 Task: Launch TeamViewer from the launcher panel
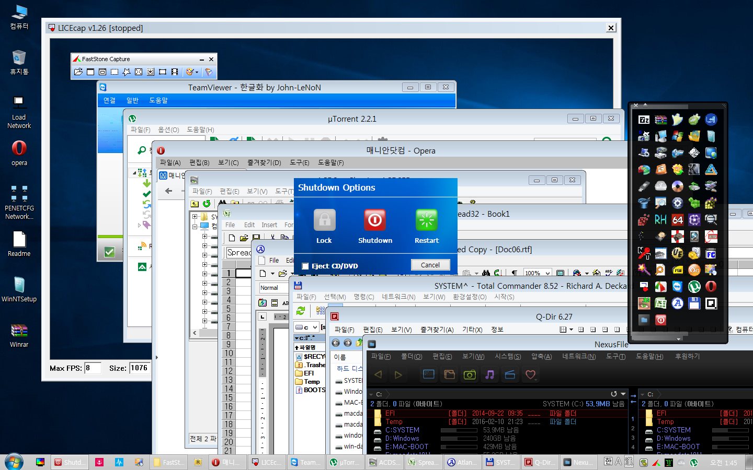click(678, 287)
